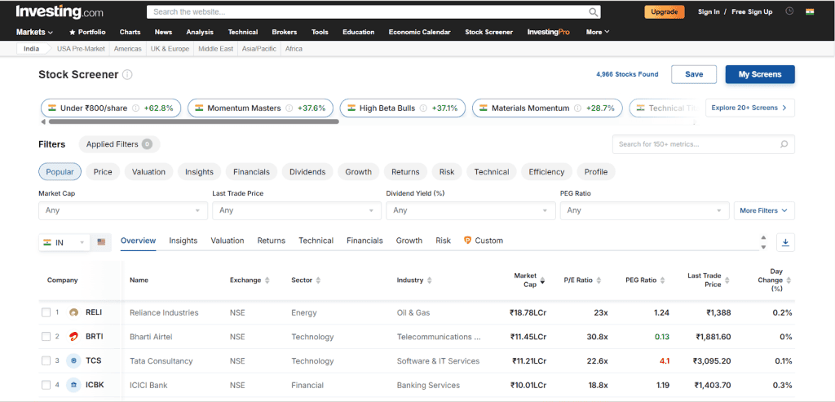This screenshot has height=402, width=835.
Task: Download the screener results
Action: pyautogui.click(x=785, y=242)
